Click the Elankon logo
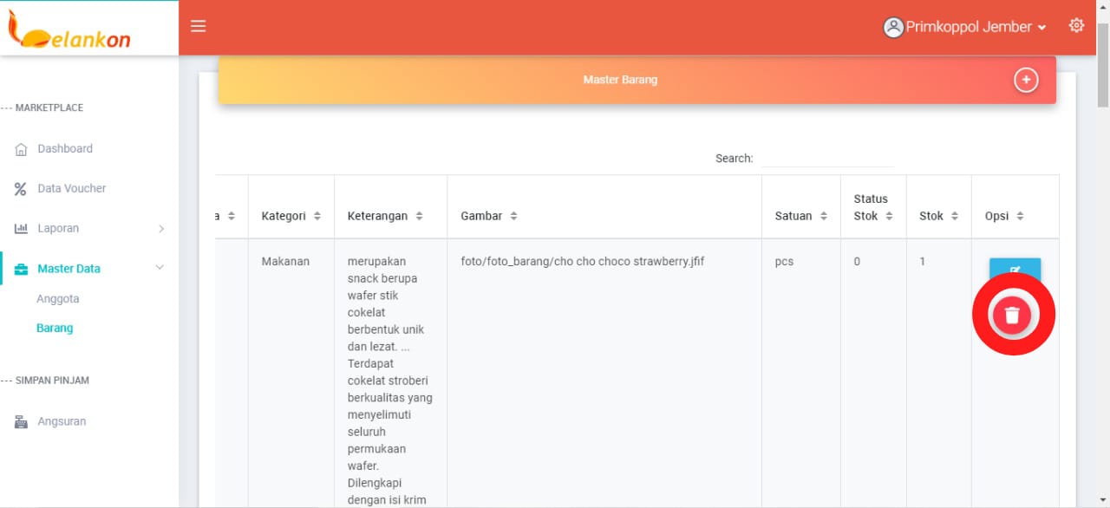 [x=69, y=29]
